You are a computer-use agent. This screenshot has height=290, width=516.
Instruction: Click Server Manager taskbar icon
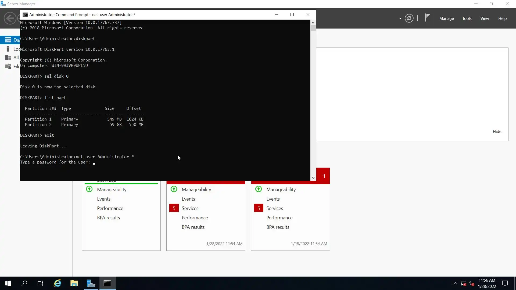[91, 283]
